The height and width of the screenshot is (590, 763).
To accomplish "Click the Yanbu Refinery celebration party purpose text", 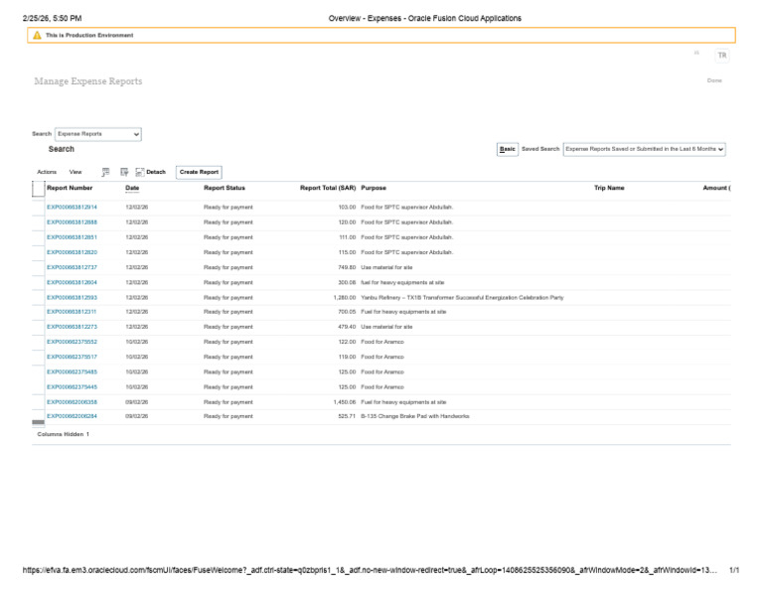I will pos(462,298).
